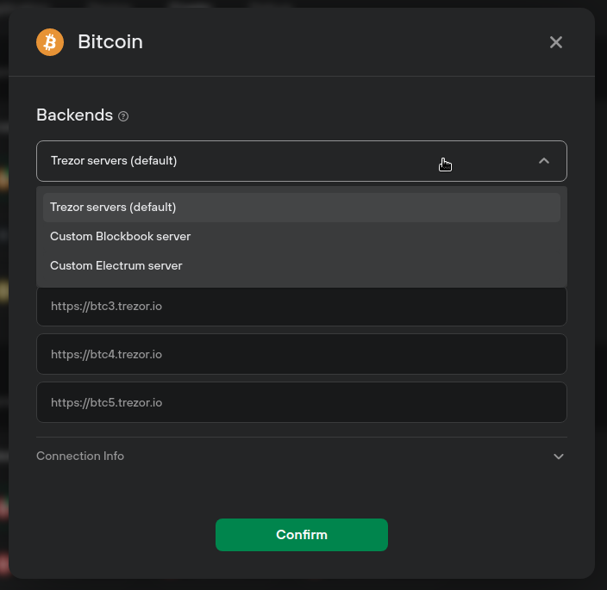Click the Backends heading text
The width and height of the screenshot is (607, 590).
(x=75, y=115)
